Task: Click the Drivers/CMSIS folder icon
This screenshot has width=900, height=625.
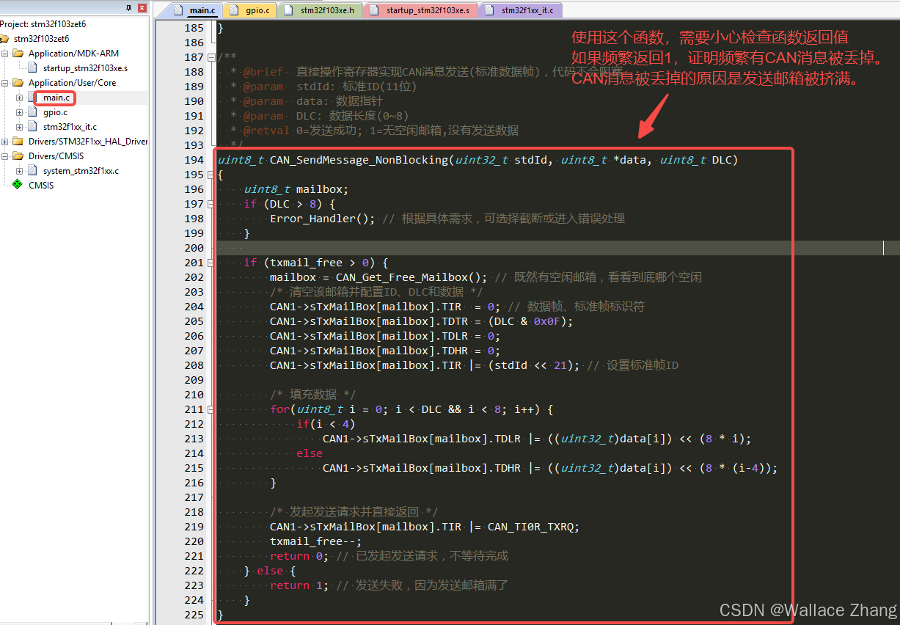Action: coord(18,156)
